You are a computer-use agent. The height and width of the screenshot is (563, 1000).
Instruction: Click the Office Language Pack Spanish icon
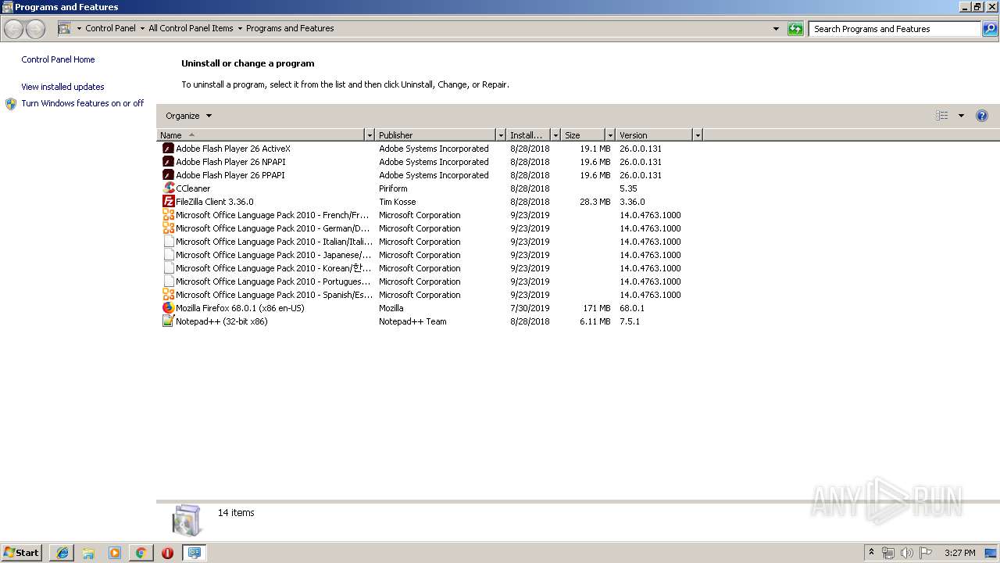168,295
